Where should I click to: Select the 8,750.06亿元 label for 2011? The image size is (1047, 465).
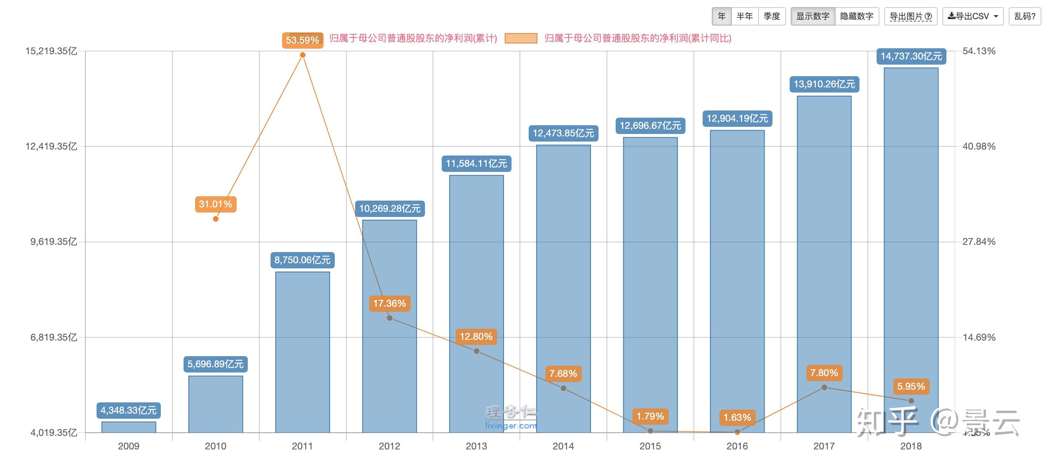coord(302,260)
